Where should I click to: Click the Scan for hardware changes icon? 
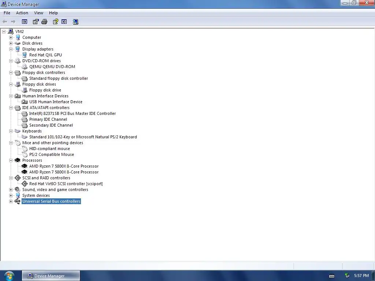(x=75, y=22)
